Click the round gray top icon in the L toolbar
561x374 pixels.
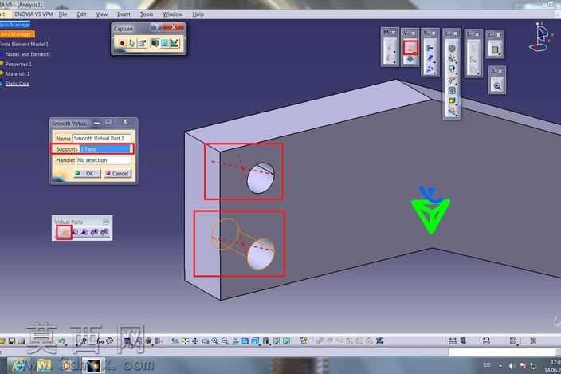[x=452, y=49]
